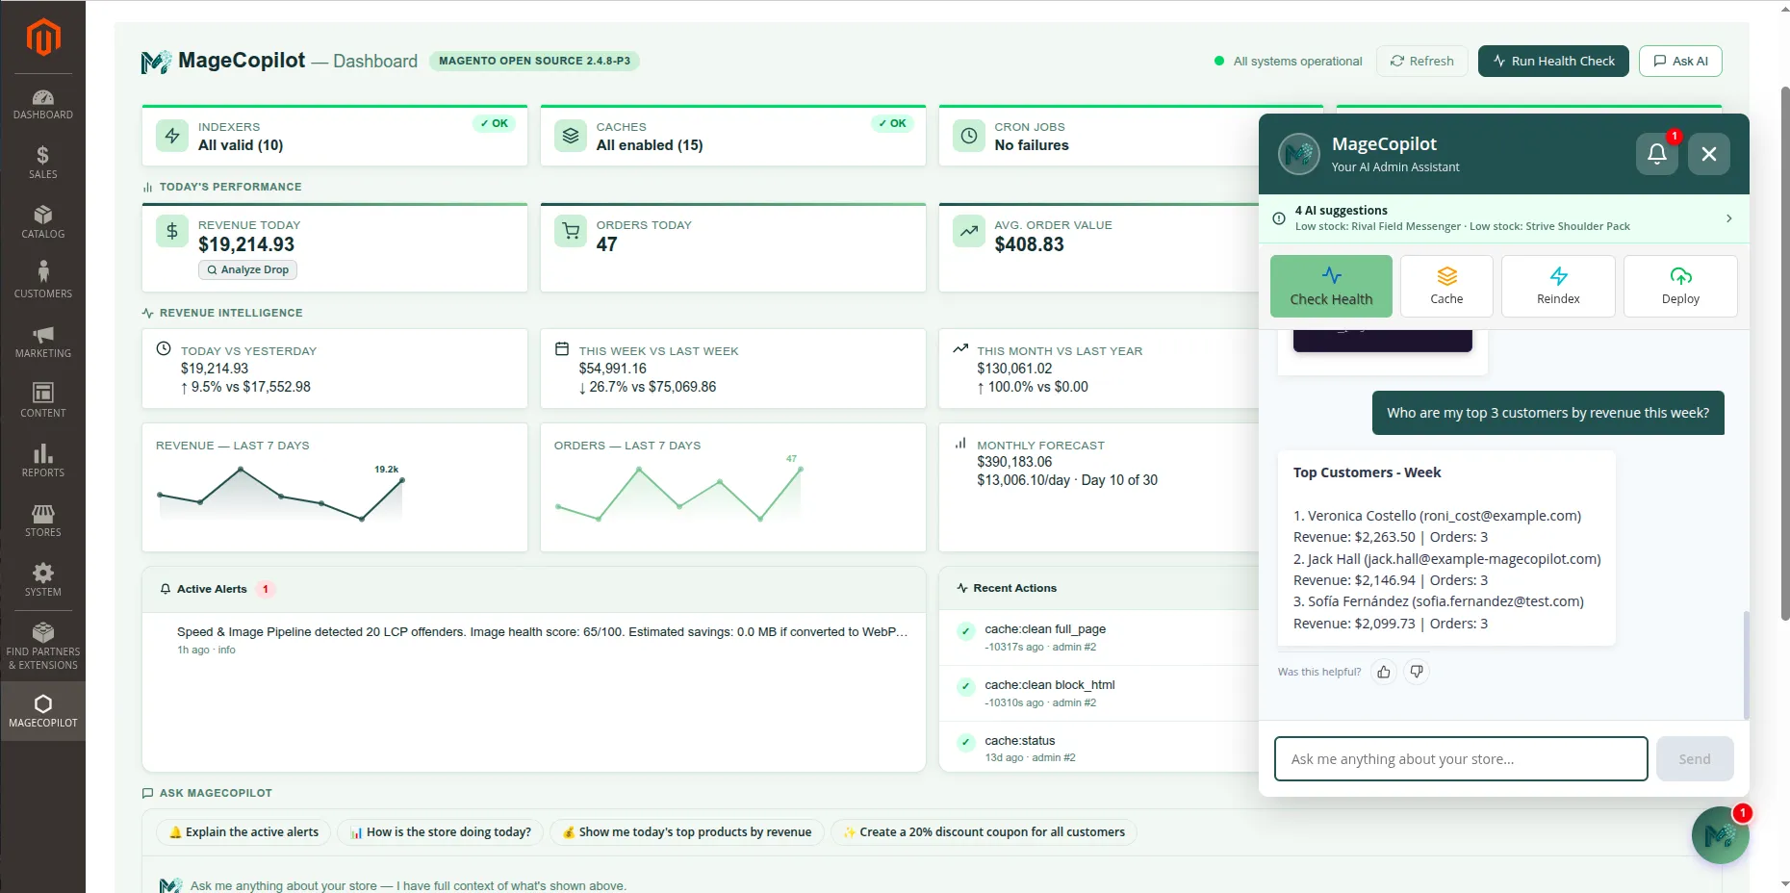Viewport: 1790px width, 893px height.
Task: Click the cache:status action row
Action: (1098, 749)
